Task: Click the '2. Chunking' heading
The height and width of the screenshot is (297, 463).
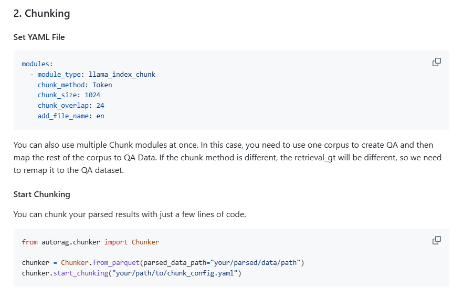Action: click(41, 14)
